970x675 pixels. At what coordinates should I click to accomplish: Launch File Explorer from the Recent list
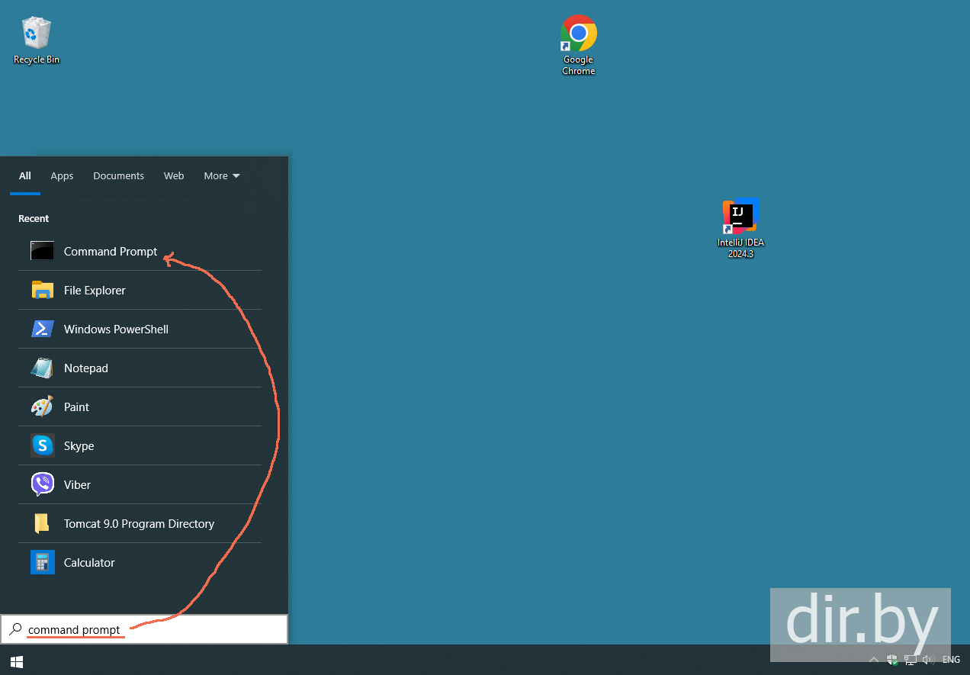tap(140, 290)
